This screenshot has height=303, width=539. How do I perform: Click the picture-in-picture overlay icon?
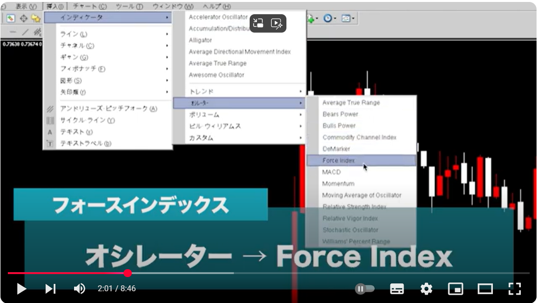point(258,24)
